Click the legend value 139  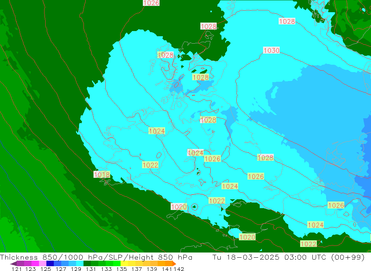152,269
